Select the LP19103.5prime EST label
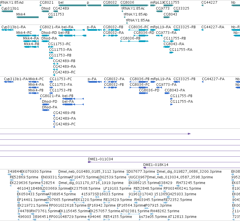The height and width of the screenshot is (221, 240). coord(117,189)
